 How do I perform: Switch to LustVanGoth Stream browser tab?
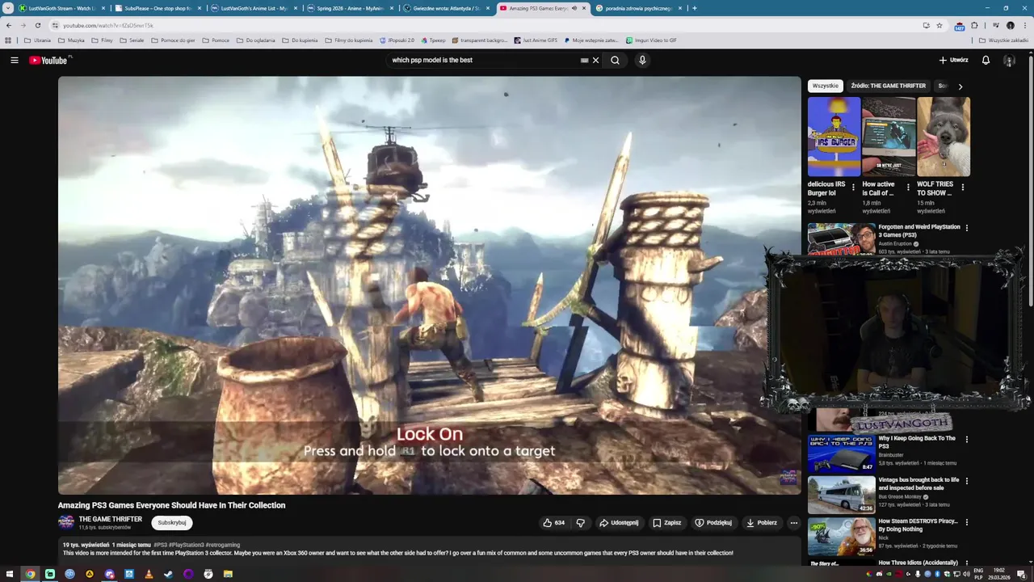(61, 8)
